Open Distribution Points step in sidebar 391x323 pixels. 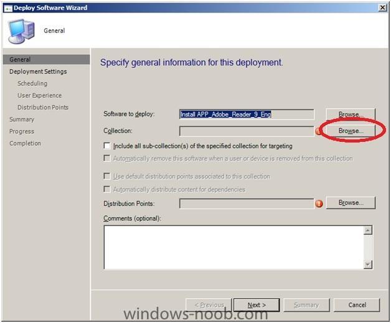point(43,108)
